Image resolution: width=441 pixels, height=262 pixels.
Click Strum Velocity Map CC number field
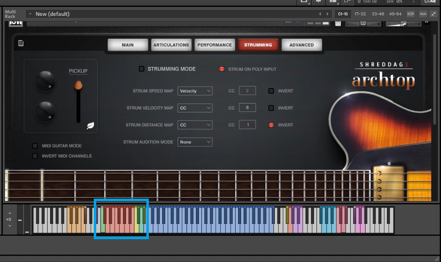247,107
